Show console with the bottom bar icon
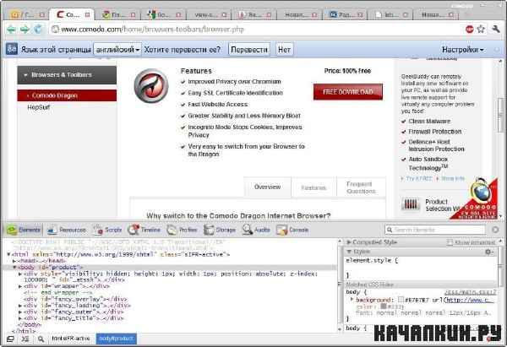 [x=25, y=339]
